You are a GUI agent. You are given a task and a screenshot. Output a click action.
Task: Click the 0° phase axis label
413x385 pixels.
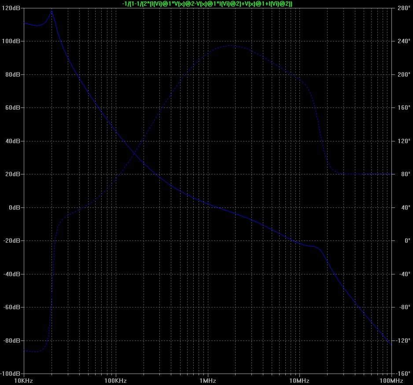[x=407, y=241]
